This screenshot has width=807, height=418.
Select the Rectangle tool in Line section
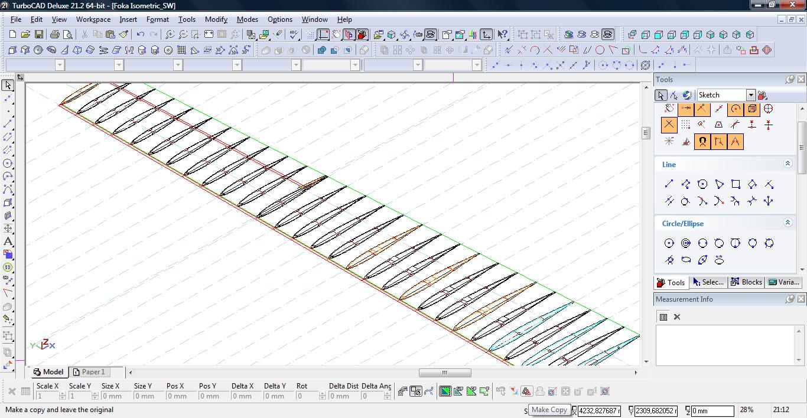click(736, 184)
